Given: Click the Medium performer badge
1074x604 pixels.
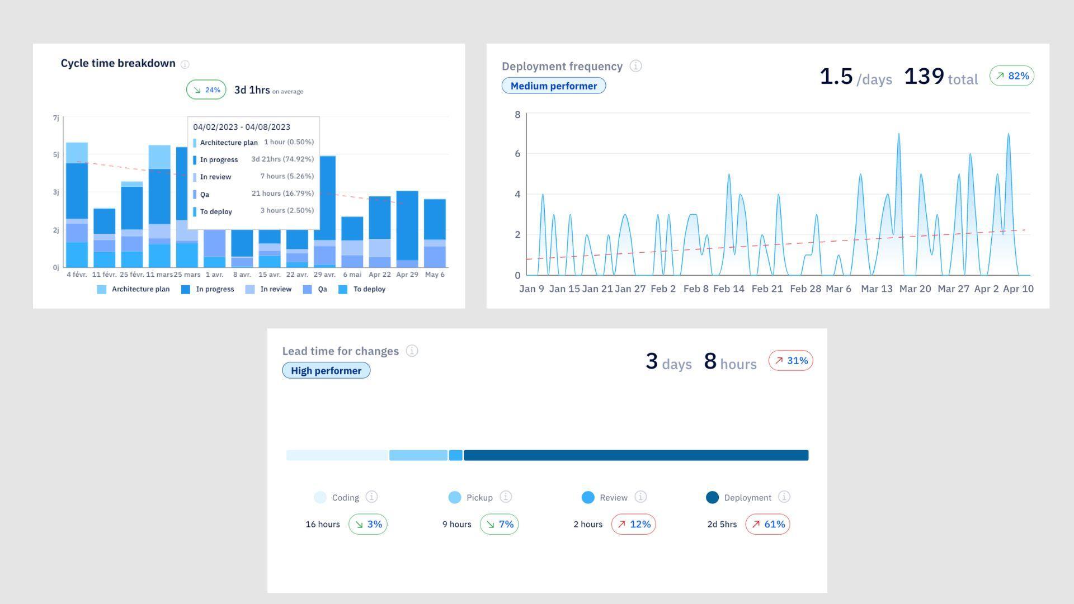Looking at the screenshot, I should [554, 86].
